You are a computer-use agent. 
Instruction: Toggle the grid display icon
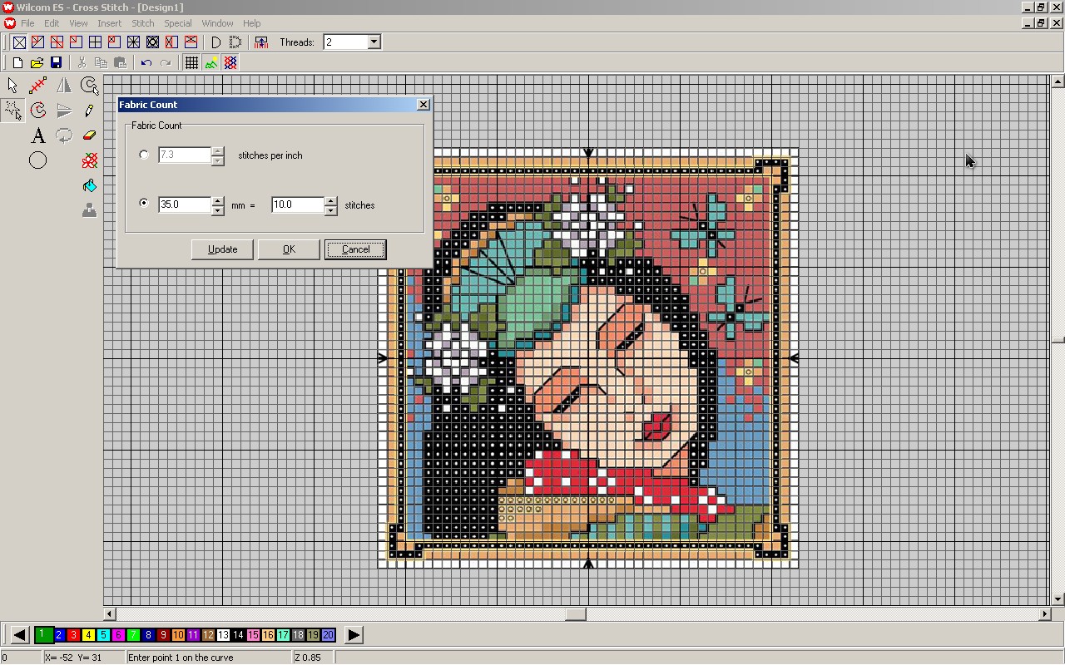[191, 63]
